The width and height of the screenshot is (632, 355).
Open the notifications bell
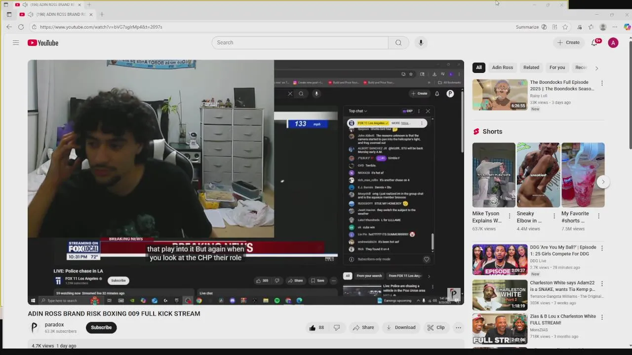[x=594, y=42]
